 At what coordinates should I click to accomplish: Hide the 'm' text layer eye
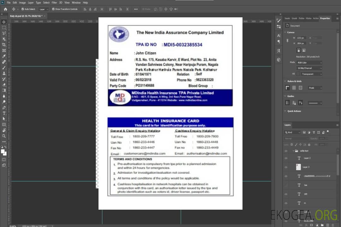286,203
